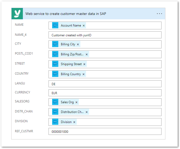Click the Salesforce icon beside Account Name
The width and height of the screenshot is (180, 149).
[x=55, y=25]
